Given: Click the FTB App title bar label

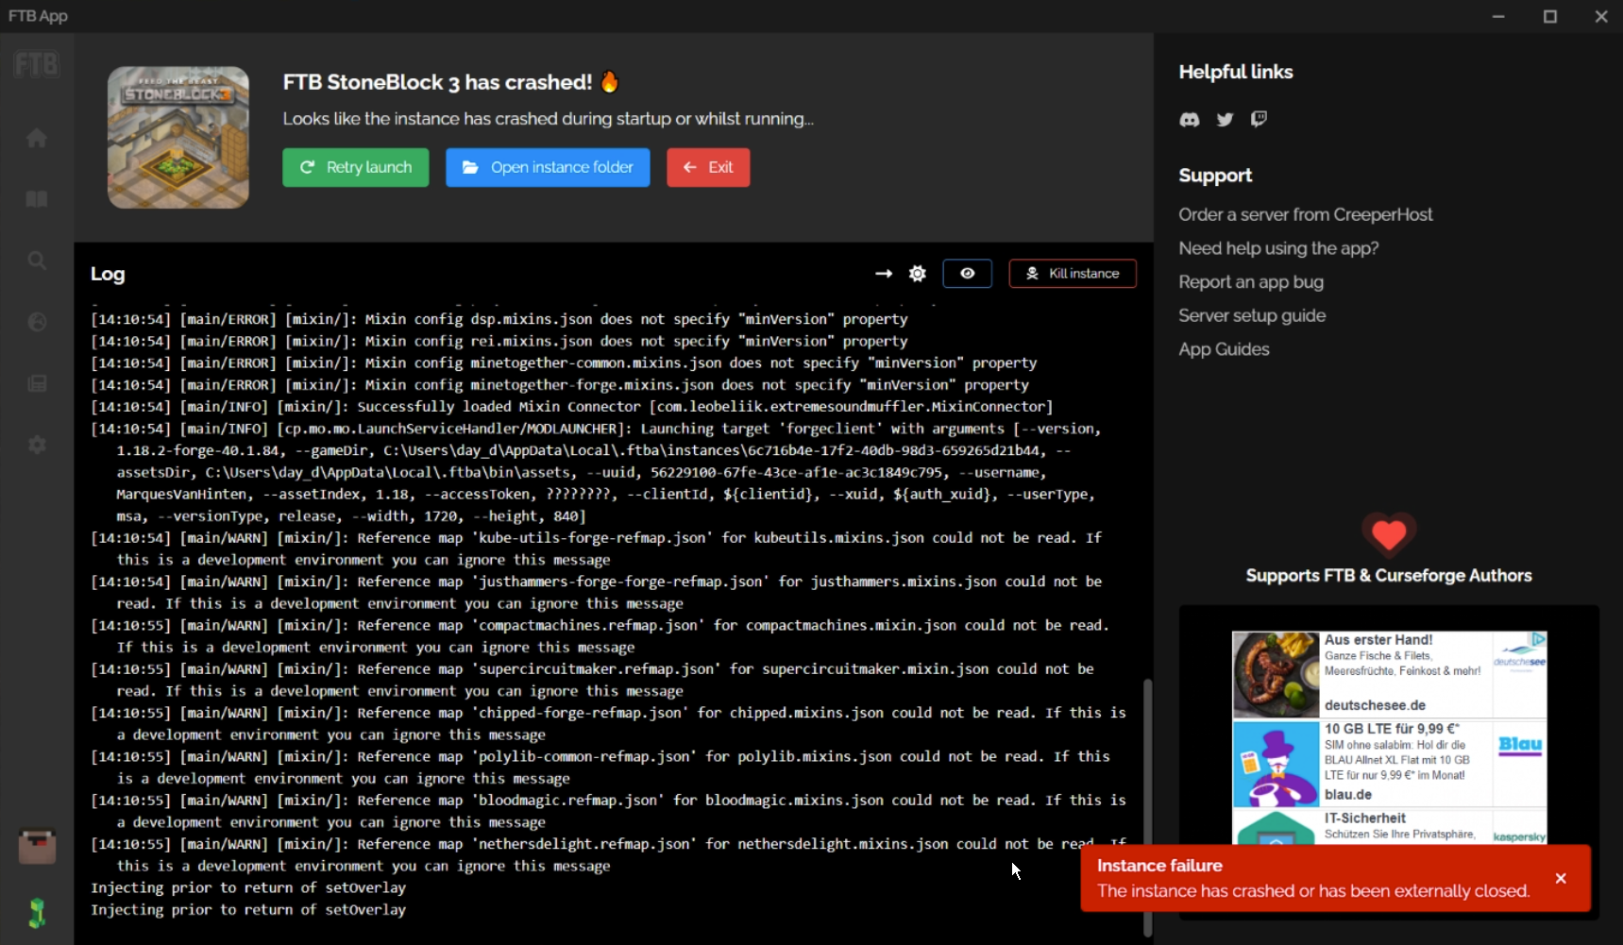Looking at the screenshot, I should click(38, 15).
